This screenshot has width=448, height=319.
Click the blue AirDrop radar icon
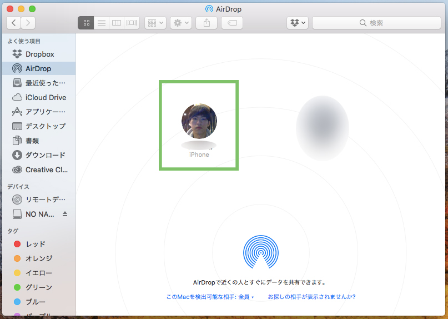click(x=260, y=252)
